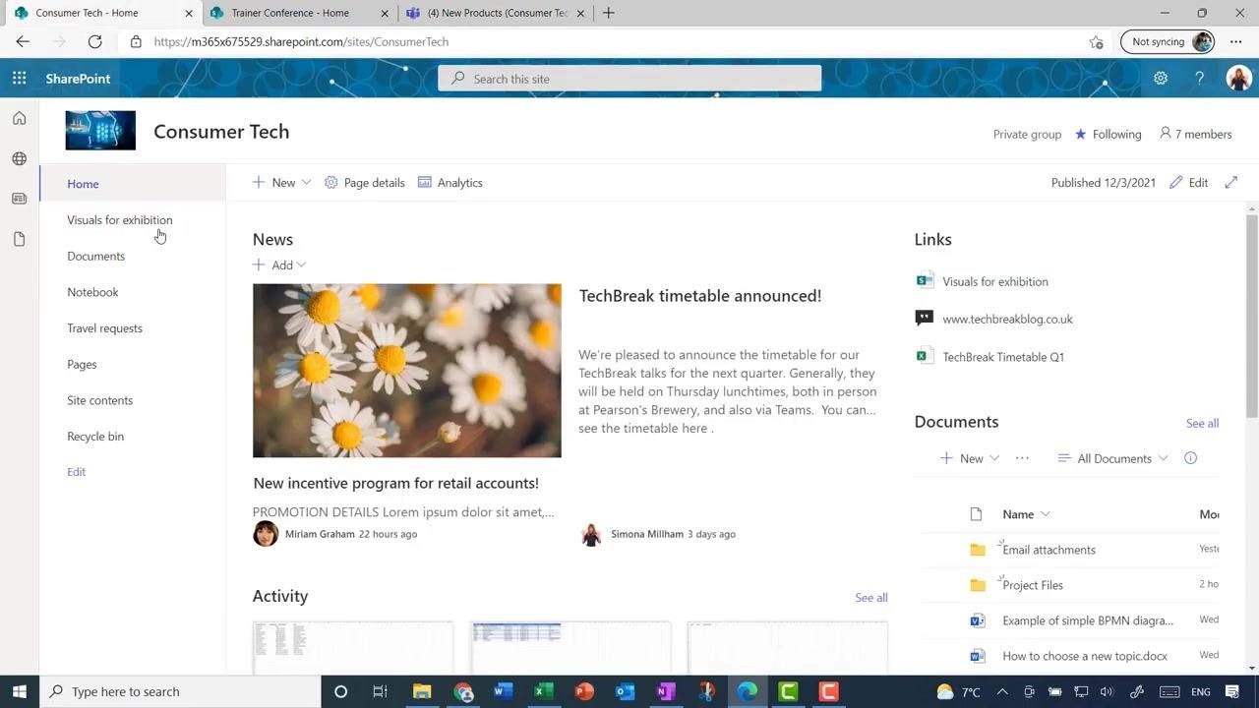Open Visuals for exhibition in the Links section
This screenshot has height=708, width=1259.
(995, 281)
